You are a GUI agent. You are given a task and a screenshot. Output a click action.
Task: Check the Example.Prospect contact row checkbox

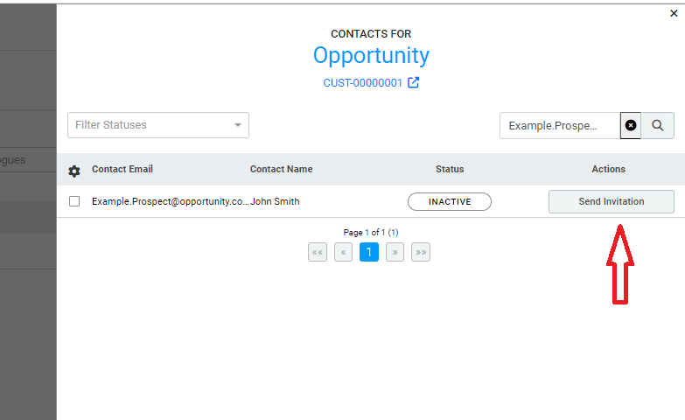click(x=74, y=201)
